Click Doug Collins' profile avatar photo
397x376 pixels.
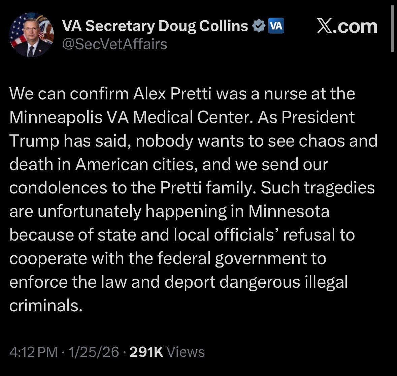(x=31, y=35)
